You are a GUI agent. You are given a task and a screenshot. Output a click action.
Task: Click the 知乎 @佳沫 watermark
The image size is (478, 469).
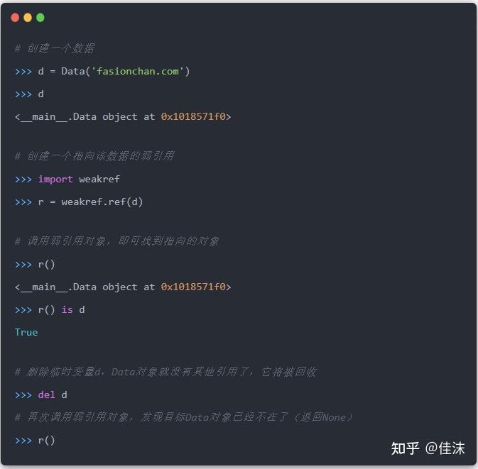tap(428, 448)
